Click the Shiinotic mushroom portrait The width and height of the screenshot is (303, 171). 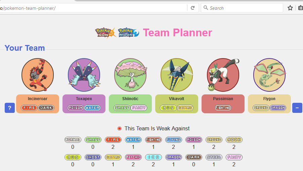[130, 75]
